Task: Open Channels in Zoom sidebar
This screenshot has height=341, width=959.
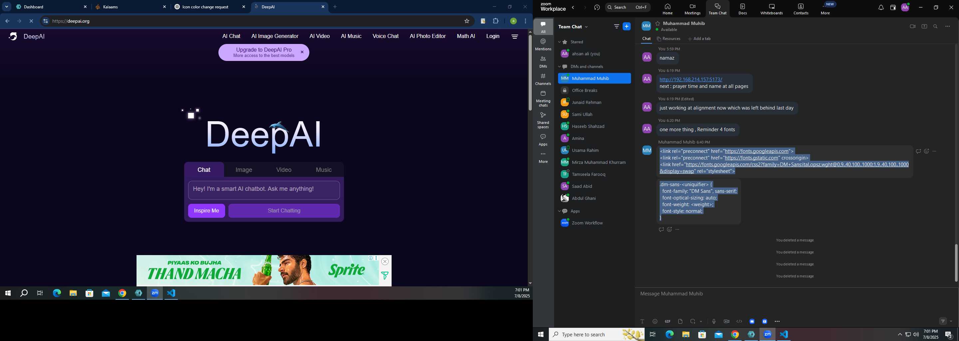Action: tap(543, 79)
